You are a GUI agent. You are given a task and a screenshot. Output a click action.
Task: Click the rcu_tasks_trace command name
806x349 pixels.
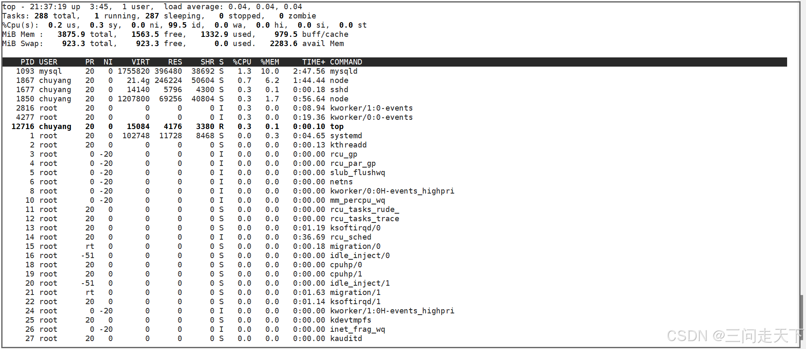point(364,219)
